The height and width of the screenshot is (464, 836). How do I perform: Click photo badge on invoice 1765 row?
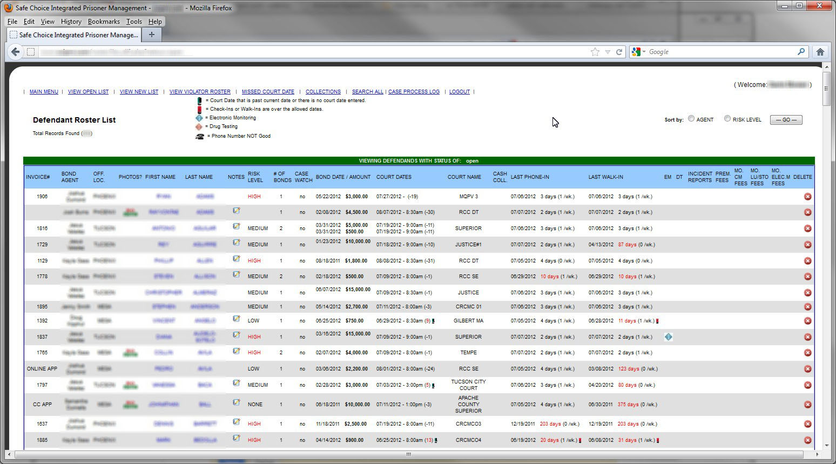(130, 353)
